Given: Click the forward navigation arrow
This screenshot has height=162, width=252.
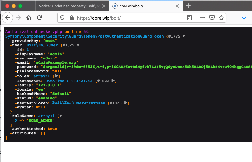Looking at the screenshot, I should [x=18, y=18].
